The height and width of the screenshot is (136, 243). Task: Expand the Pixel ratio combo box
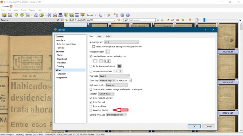point(114,76)
